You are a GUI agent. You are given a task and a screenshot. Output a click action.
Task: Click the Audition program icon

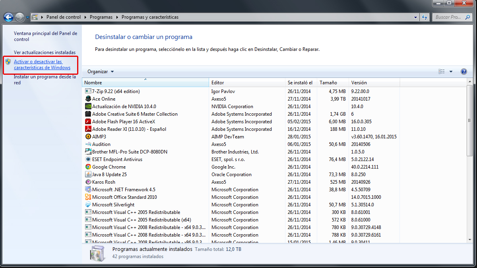tap(88, 144)
